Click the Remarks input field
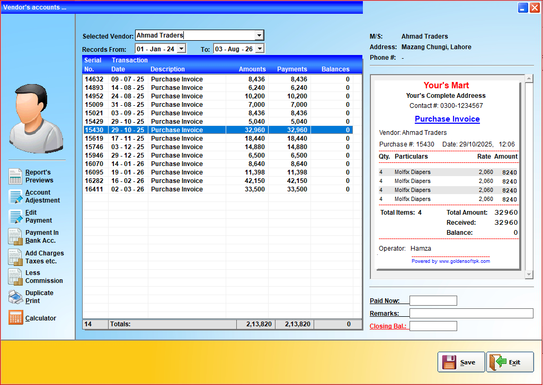The width and height of the screenshot is (543, 385). coord(471,314)
